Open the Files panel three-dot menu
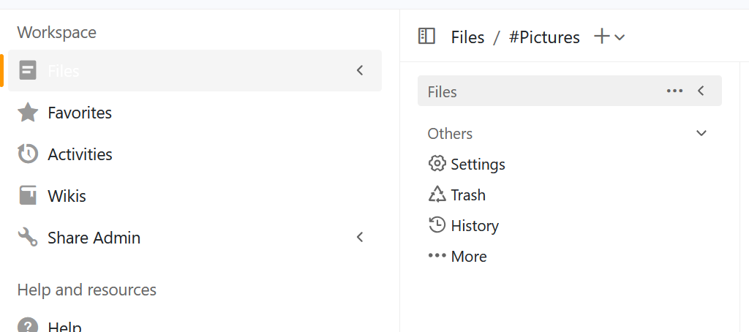This screenshot has width=749, height=332. [674, 91]
